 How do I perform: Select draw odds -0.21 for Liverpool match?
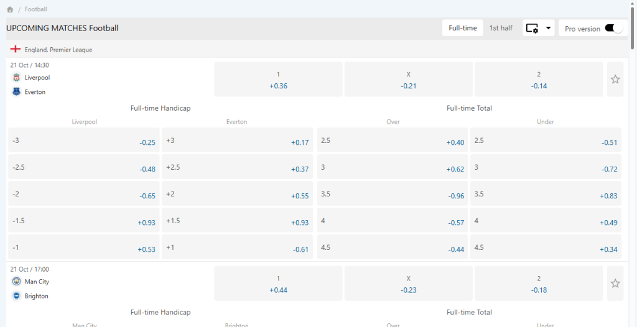409,79
